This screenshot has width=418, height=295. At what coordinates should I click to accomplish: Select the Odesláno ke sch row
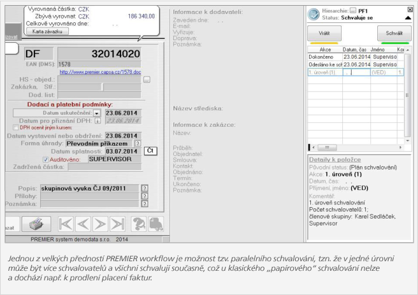(356, 64)
